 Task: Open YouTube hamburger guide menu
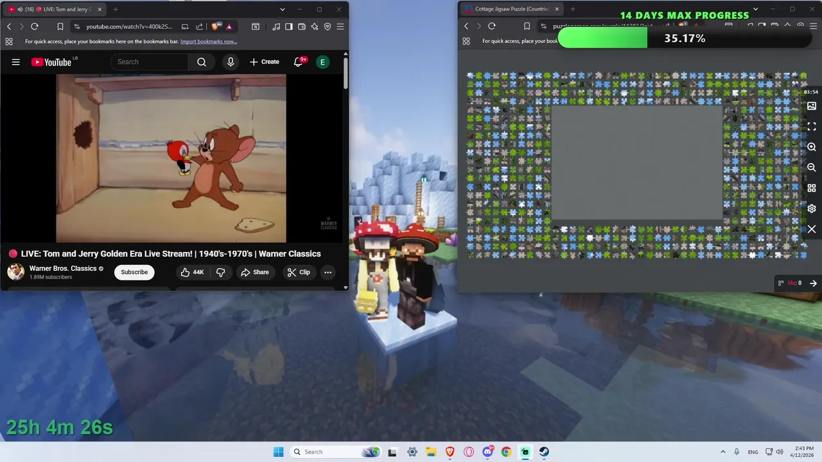16,62
